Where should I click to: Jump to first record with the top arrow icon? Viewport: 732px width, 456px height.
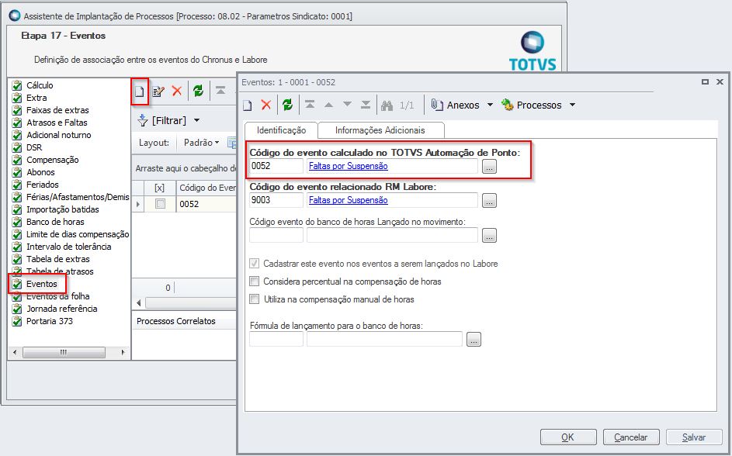point(309,104)
